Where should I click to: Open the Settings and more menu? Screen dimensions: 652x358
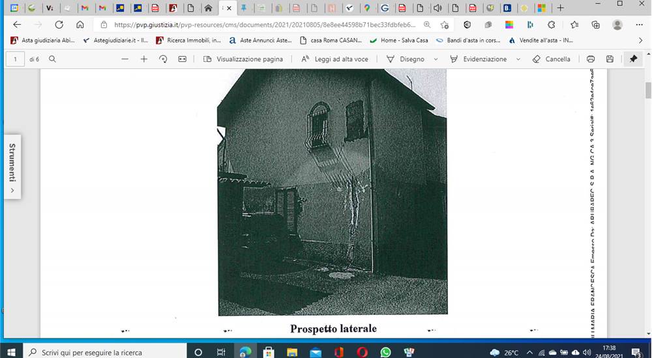[639, 25]
